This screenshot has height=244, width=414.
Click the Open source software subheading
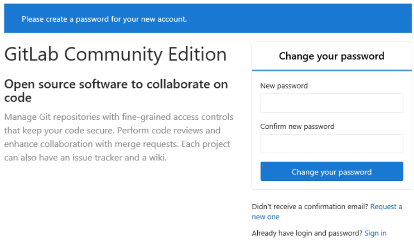tap(116, 84)
